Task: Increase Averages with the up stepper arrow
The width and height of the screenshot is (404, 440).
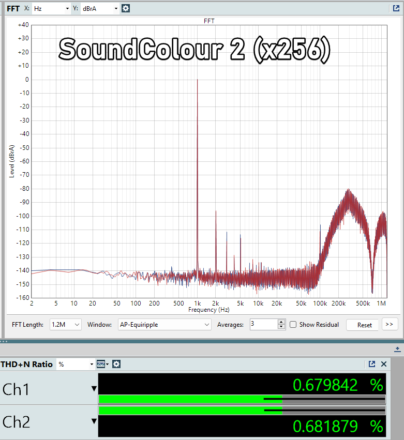Action: click(x=281, y=322)
